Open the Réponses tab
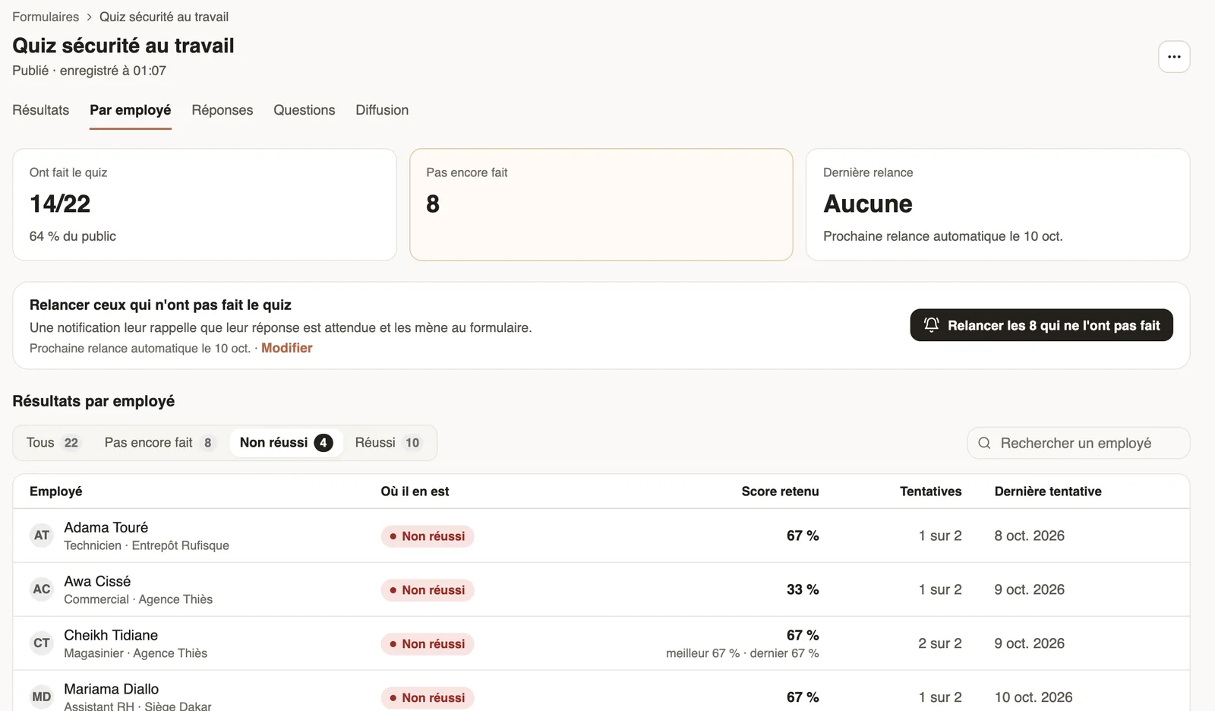The image size is (1215, 711). (x=222, y=110)
